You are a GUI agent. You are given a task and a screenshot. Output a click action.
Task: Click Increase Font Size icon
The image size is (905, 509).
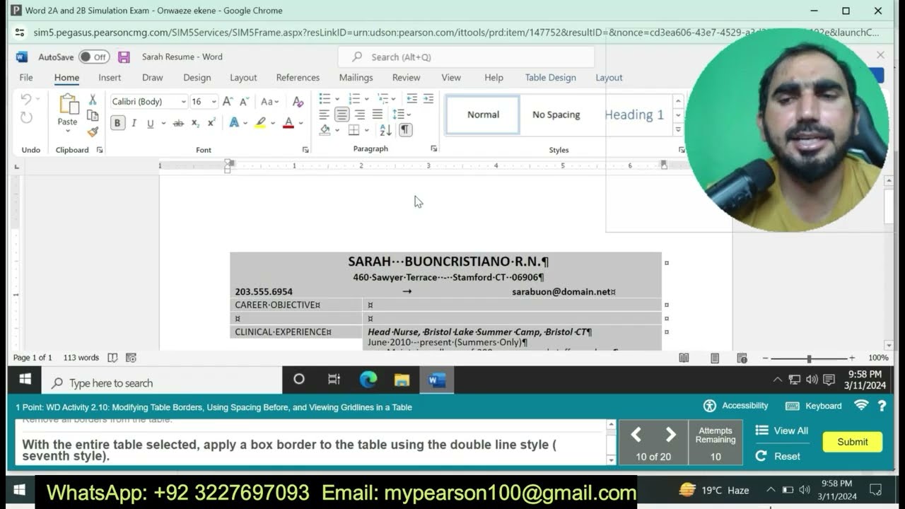(228, 102)
